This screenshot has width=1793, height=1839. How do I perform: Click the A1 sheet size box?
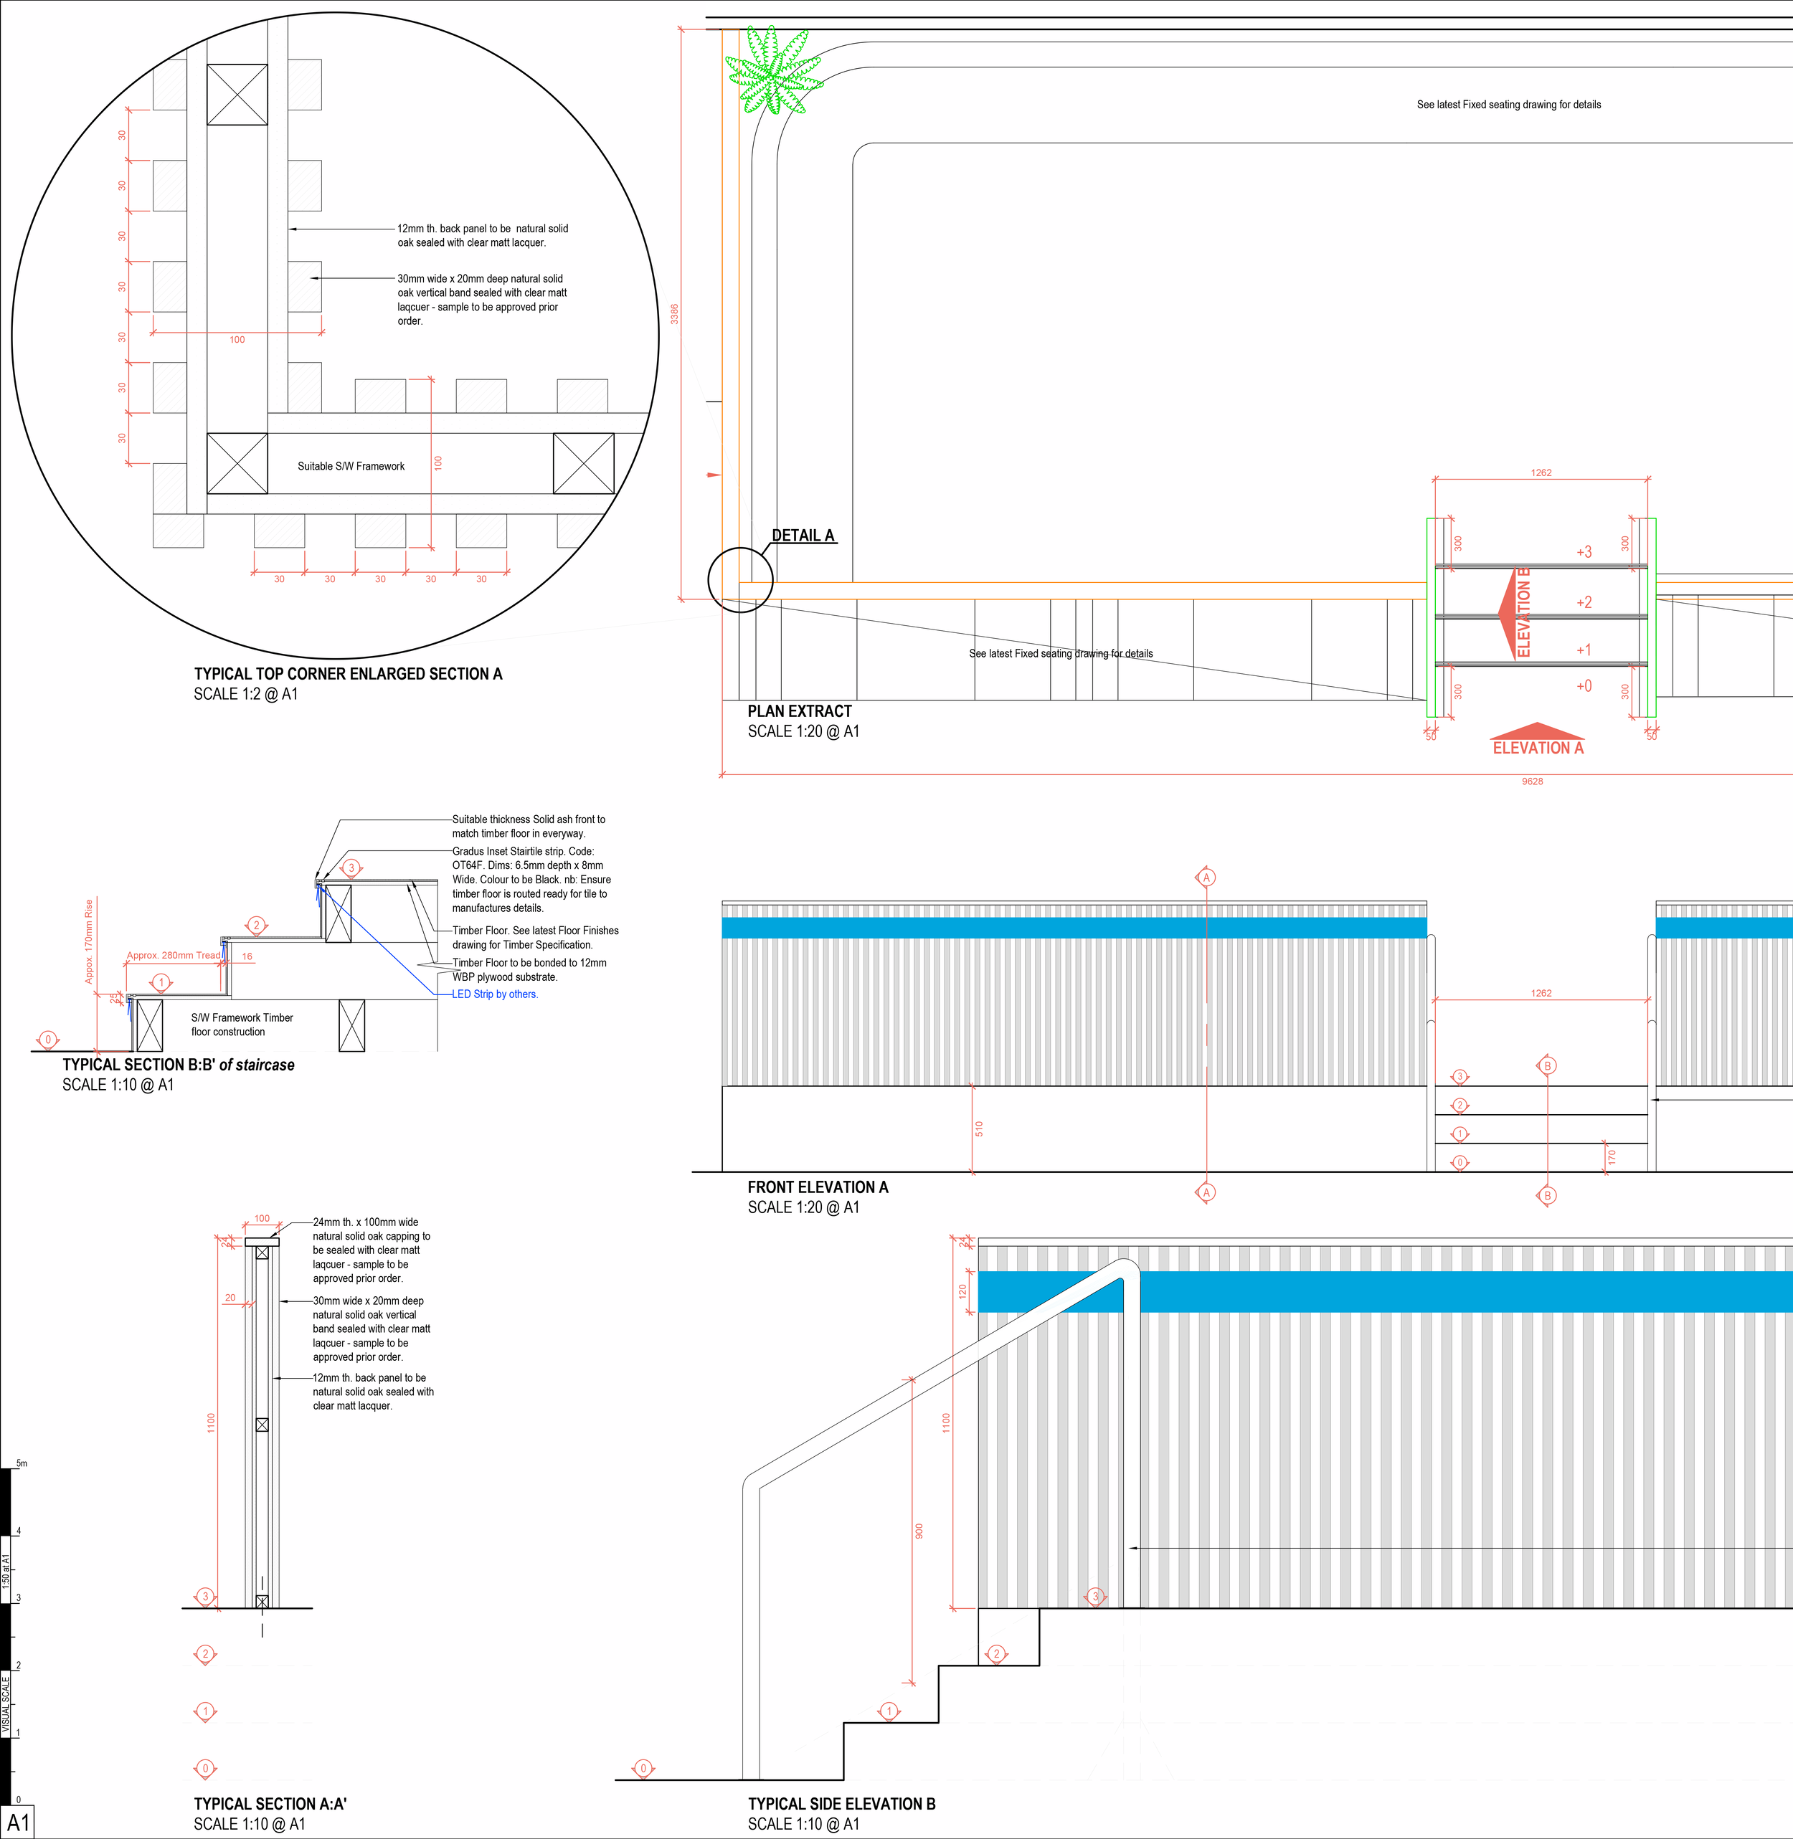point(18,1822)
